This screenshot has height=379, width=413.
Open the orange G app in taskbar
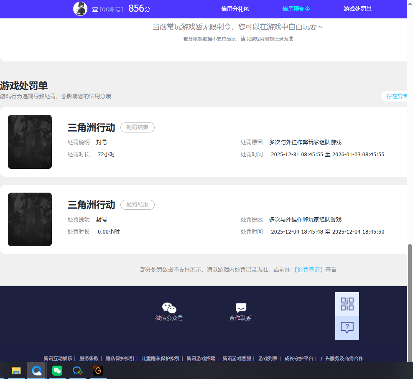(x=98, y=371)
